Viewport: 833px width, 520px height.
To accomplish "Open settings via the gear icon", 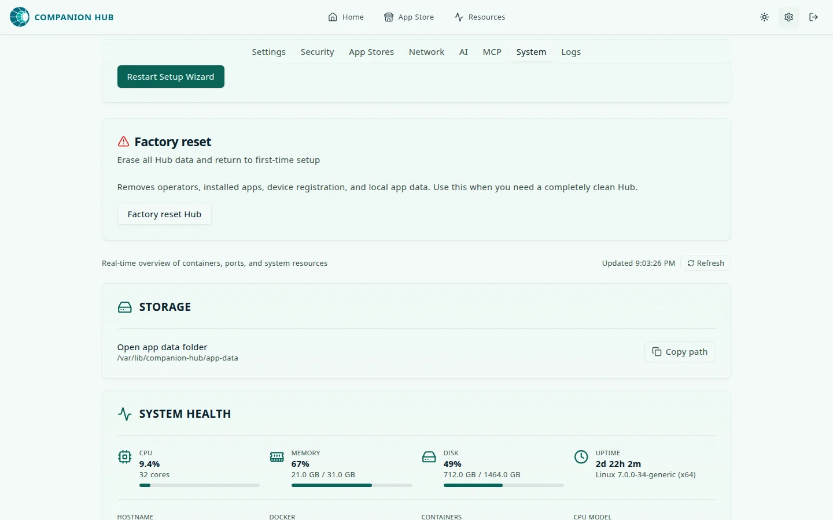I will click(x=788, y=17).
